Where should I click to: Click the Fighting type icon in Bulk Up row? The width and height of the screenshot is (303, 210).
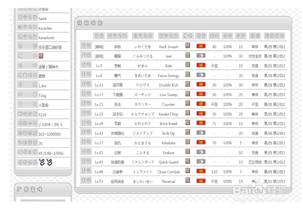[188, 132]
